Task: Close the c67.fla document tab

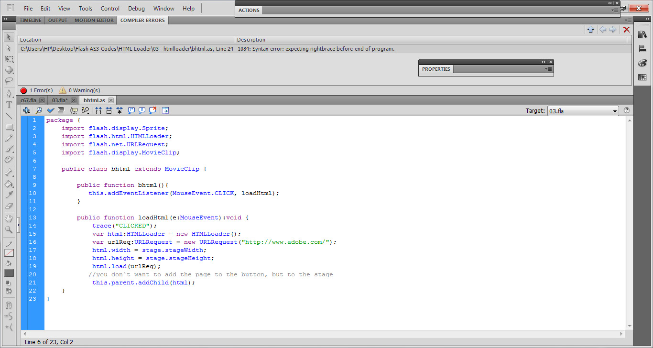Action: tap(42, 100)
